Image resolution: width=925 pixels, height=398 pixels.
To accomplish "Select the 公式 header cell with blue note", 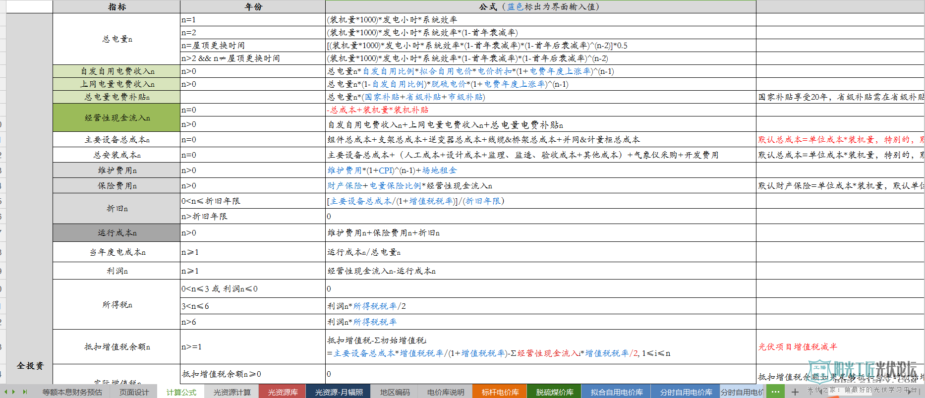I will coord(540,6).
